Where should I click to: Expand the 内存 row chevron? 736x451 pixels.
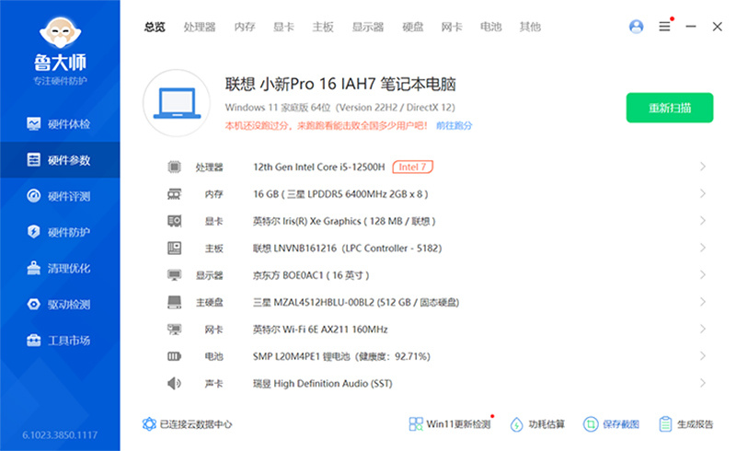pos(703,193)
